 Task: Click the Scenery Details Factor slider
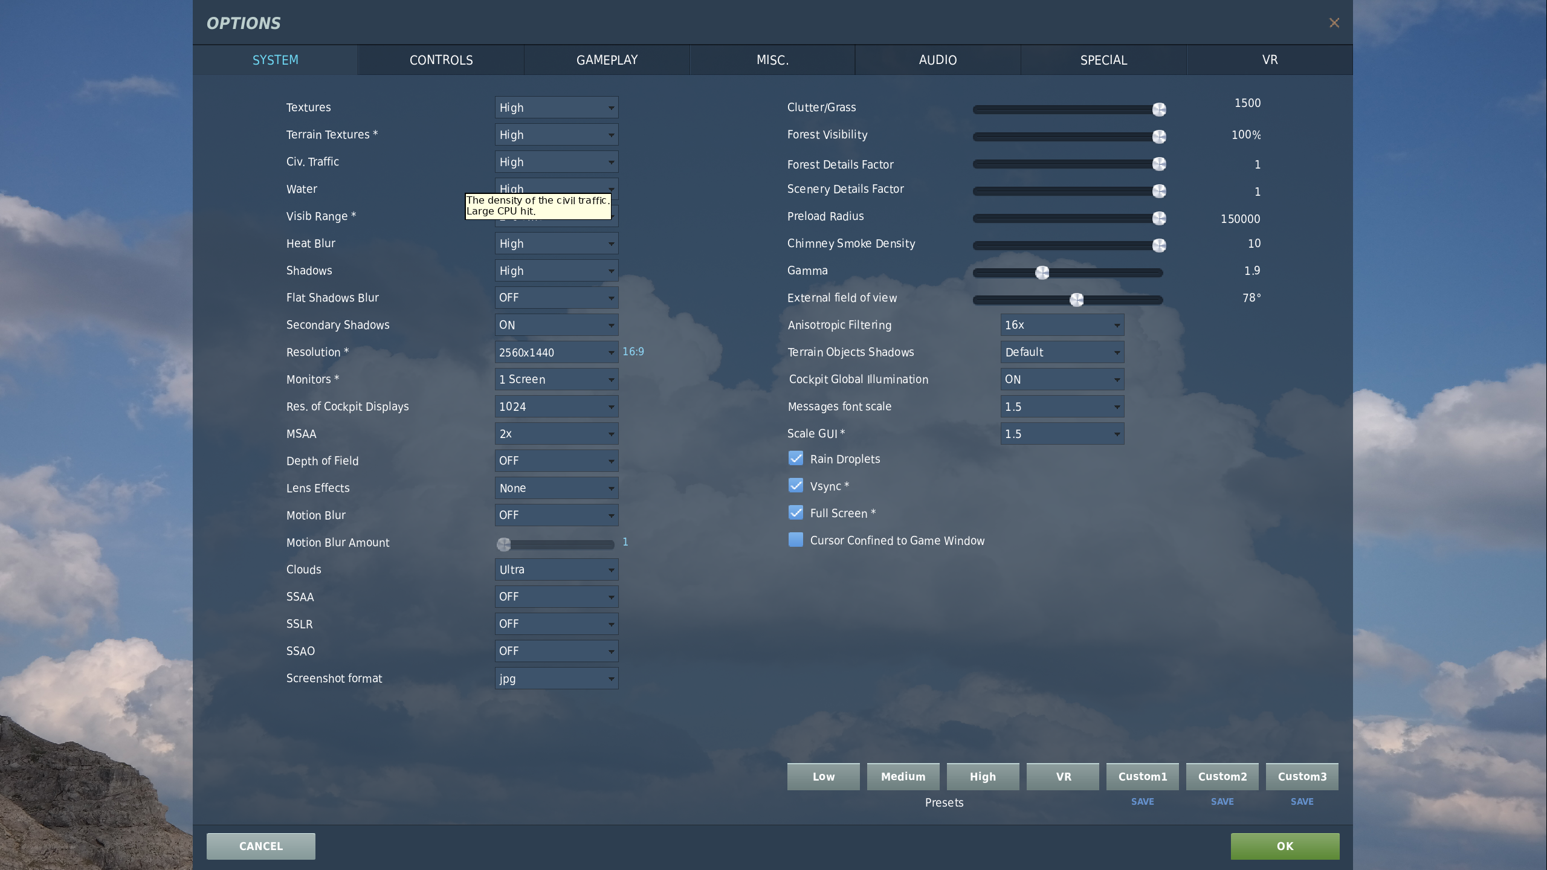[1068, 191]
